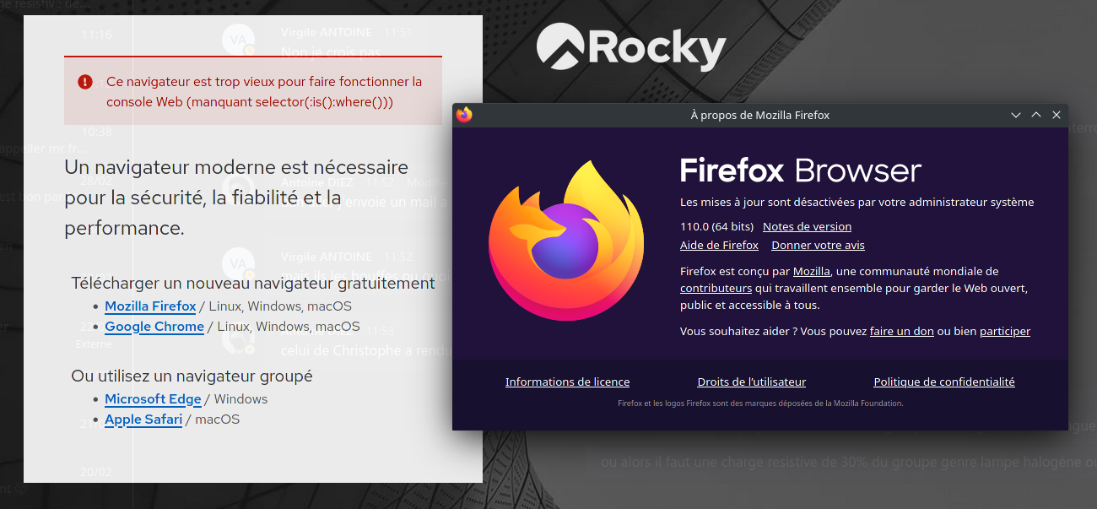Click the Mozilla Firefox download link
The height and width of the screenshot is (509, 1097).
(x=150, y=306)
